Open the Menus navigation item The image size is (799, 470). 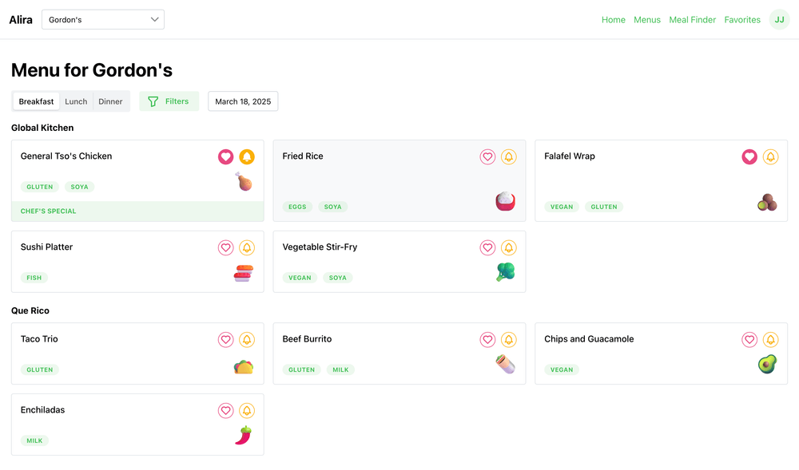pyautogui.click(x=647, y=19)
